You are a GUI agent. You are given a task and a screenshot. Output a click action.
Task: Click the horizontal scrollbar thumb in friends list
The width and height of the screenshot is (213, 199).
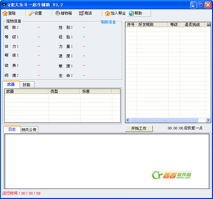pyautogui.click(x=164, y=120)
